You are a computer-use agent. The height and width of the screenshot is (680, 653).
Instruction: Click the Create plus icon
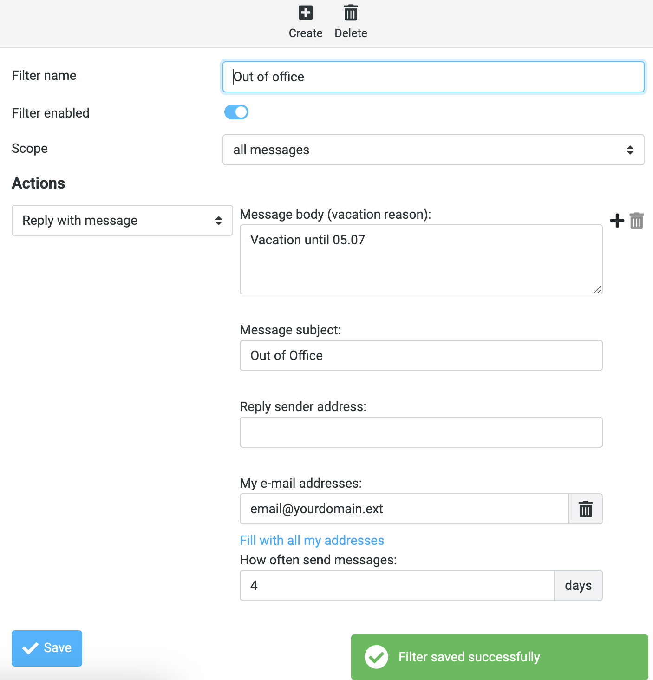[306, 13]
